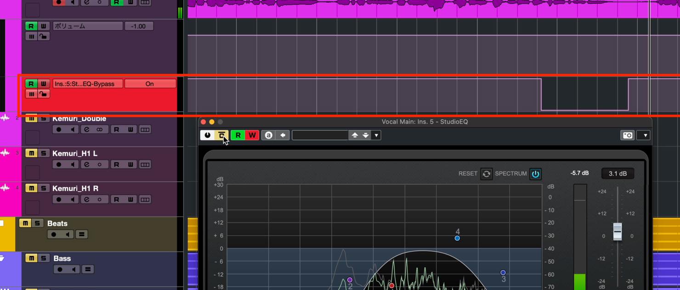Screen dimensions: 680x290
Task: Click the StudioEQ bypass button
Action: tap(221, 135)
